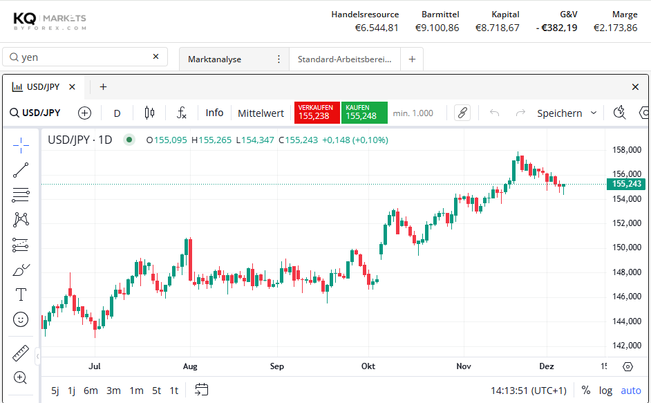The height and width of the screenshot is (403, 651).
Task: Select the brush drawing tool
Action: [21, 270]
